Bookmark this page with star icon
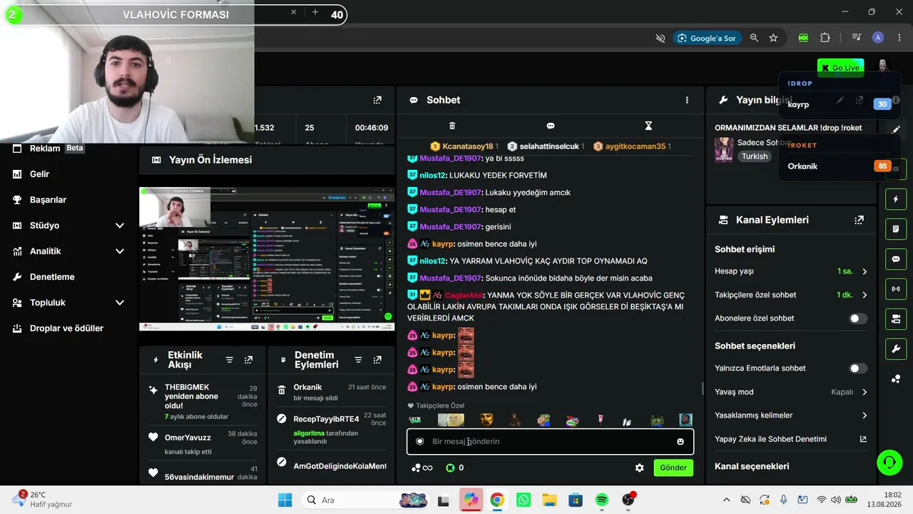The width and height of the screenshot is (913, 514). click(x=773, y=38)
